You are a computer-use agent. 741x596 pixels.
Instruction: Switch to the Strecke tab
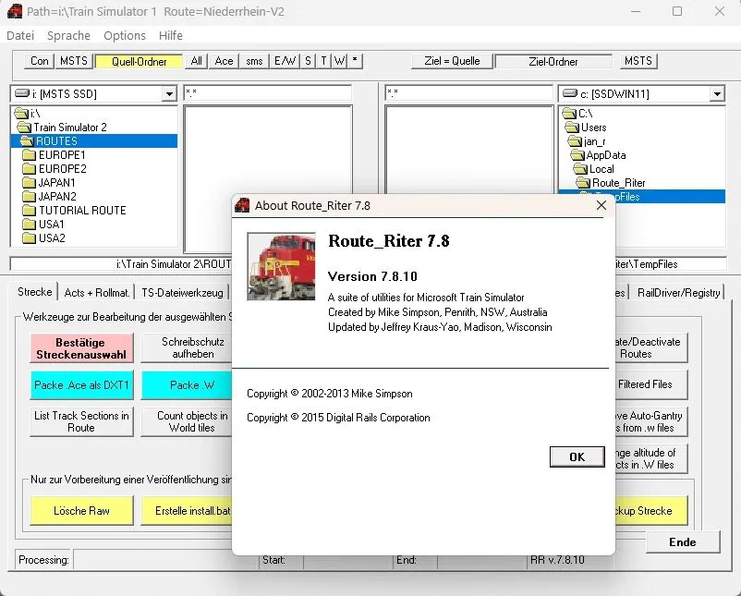(x=34, y=292)
